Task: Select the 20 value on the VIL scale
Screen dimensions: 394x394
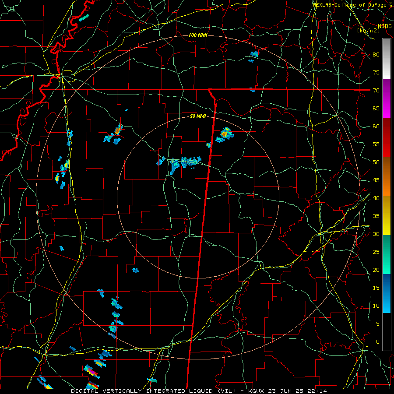Action: click(376, 270)
